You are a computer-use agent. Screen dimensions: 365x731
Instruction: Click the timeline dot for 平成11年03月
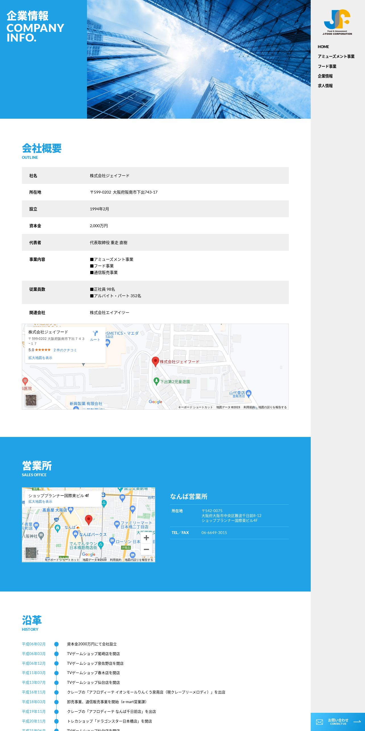tap(56, 673)
